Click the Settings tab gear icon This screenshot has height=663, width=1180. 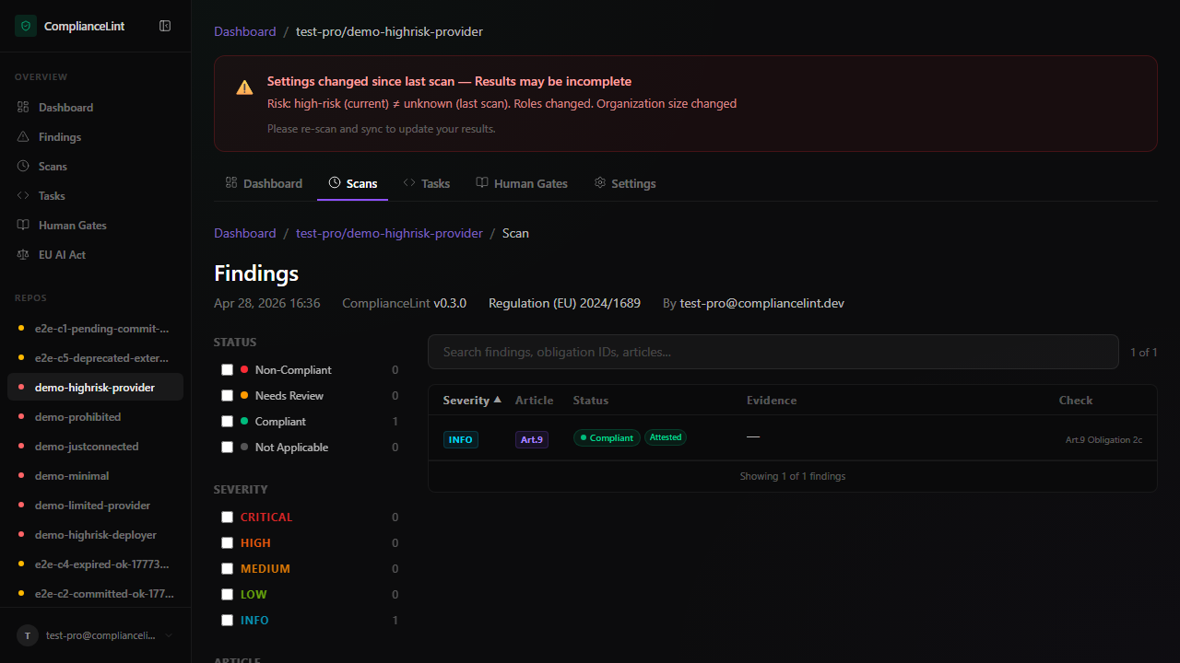click(600, 183)
